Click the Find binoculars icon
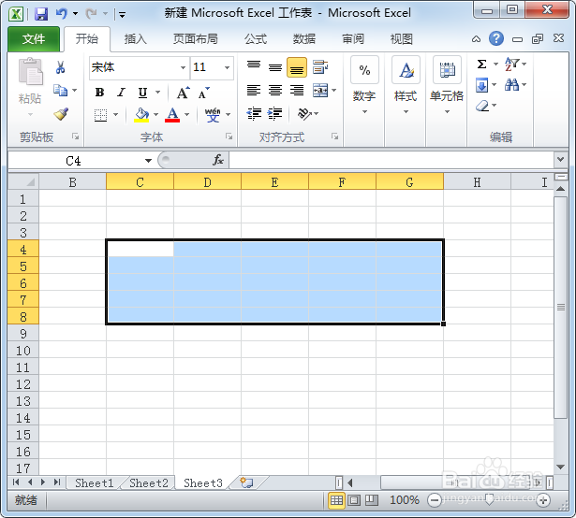Screen dimensions: 576x518 (x=511, y=85)
